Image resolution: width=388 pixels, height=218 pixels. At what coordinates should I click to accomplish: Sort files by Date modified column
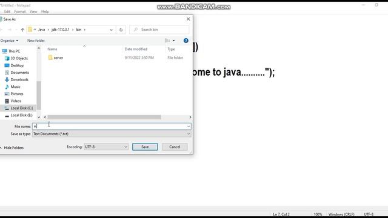click(x=136, y=49)
